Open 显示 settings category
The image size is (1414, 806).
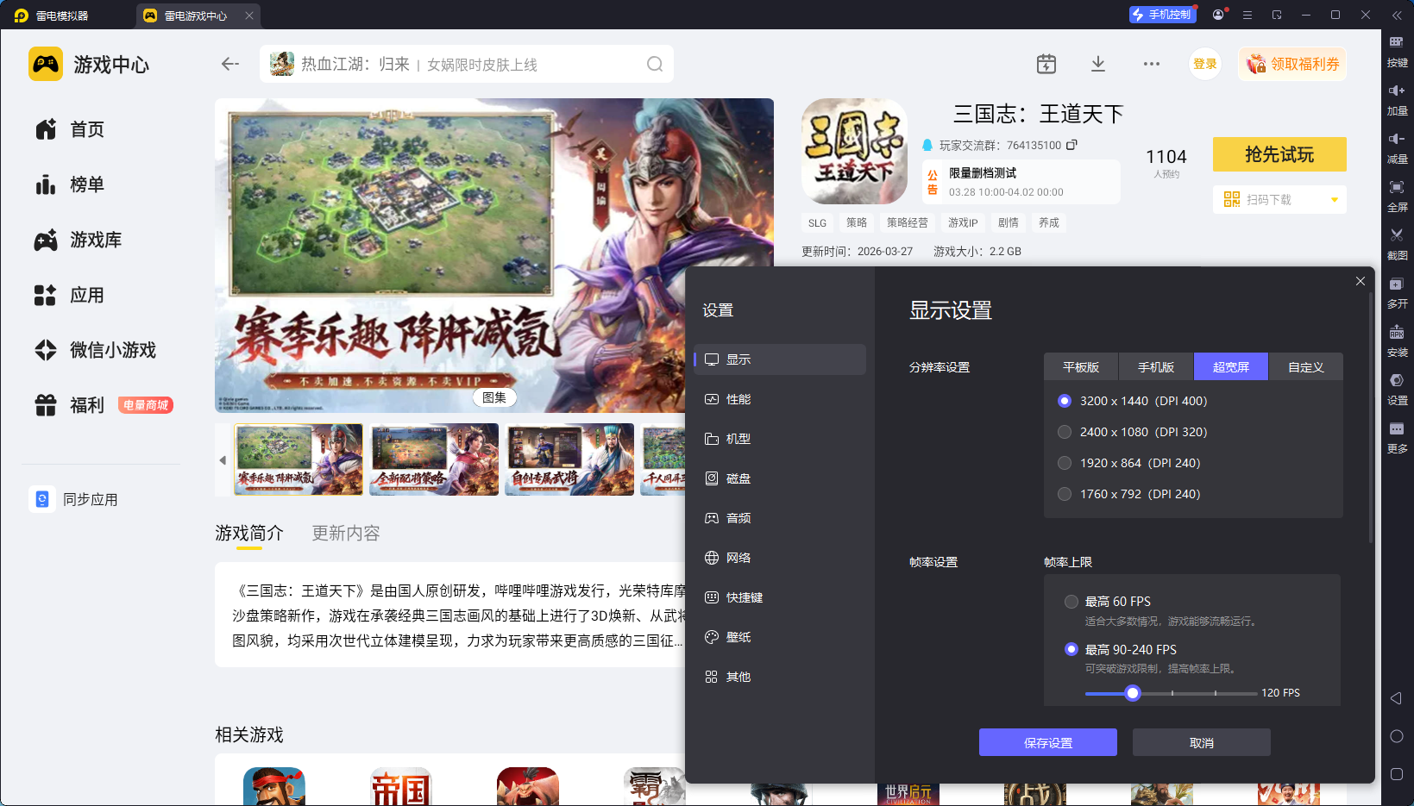pyautogui.click(x=780, y=359)
